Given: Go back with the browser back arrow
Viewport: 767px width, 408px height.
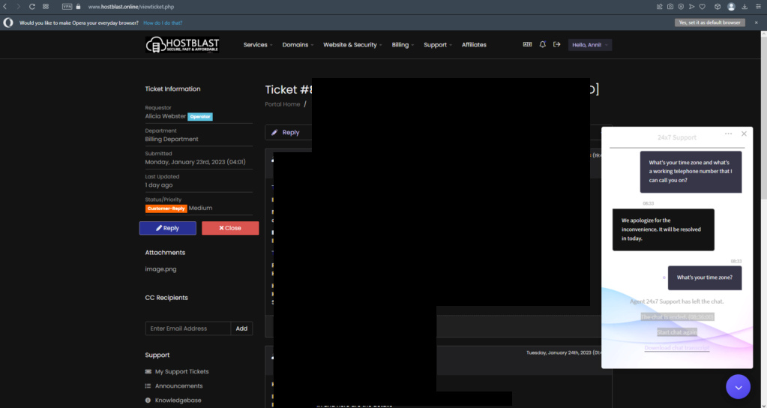Looking at the screenshot, I should [x=5, y=7].
